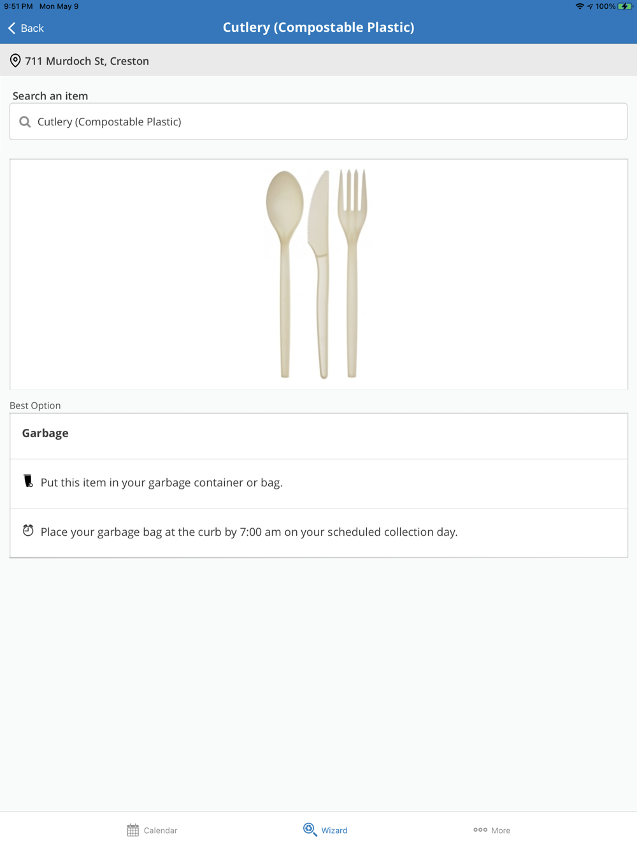The height and width of the screenshot is (849, 637).
Task: Tap the garbage bin icon
Action: (28, 481)
